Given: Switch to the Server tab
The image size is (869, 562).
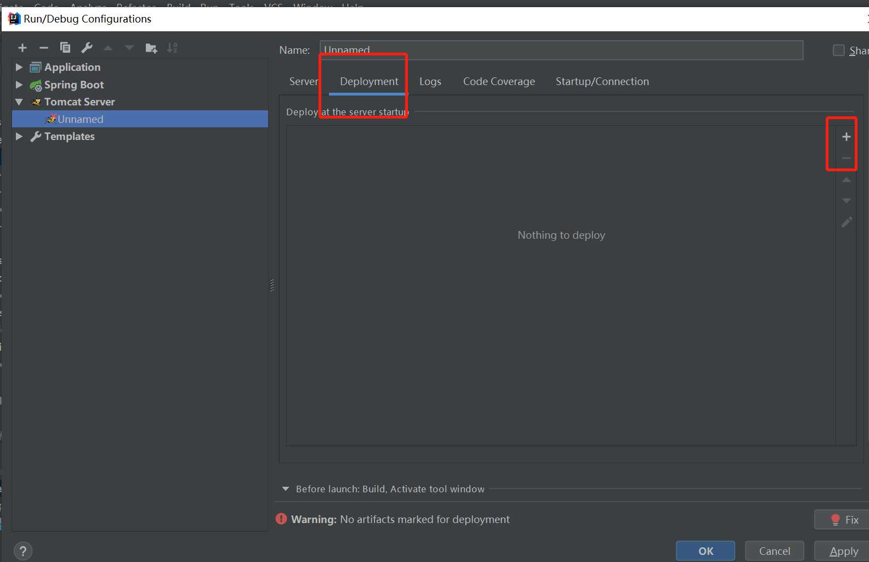Looking at the screenshot, I should coord(304,81).
